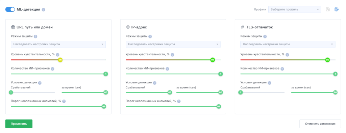Screen dimensions: 346x133
Task: Click the Отменить изменения button
Action: tap(320, 124)
